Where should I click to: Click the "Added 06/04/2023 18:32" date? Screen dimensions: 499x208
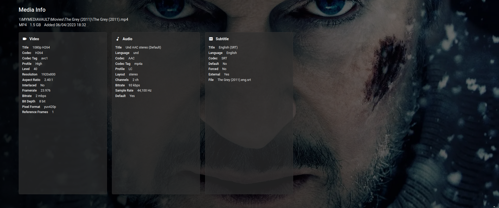(65, 25)
